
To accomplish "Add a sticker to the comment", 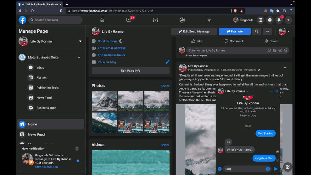I will [286, 50].
